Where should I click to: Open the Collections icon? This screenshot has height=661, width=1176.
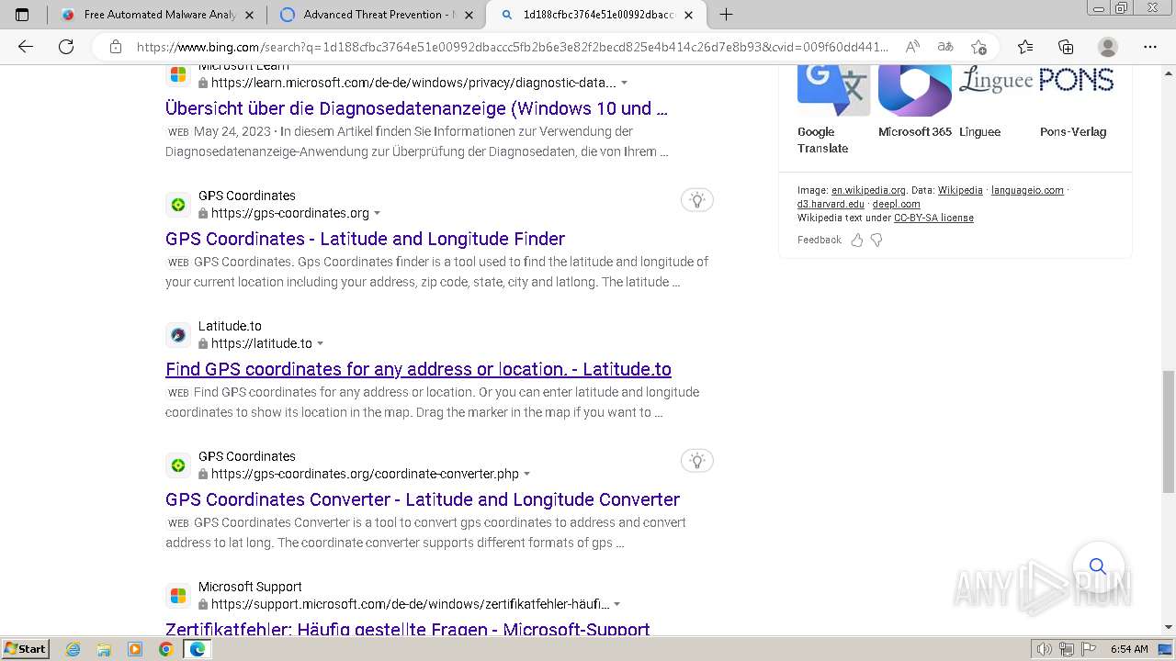[1066, 47]
